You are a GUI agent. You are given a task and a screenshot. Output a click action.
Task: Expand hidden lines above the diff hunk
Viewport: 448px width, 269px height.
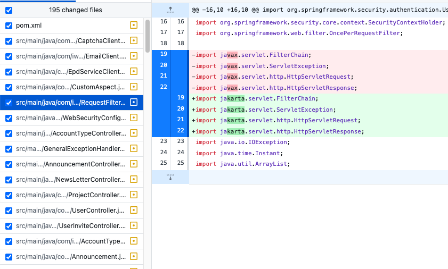[x=170, y=10]
